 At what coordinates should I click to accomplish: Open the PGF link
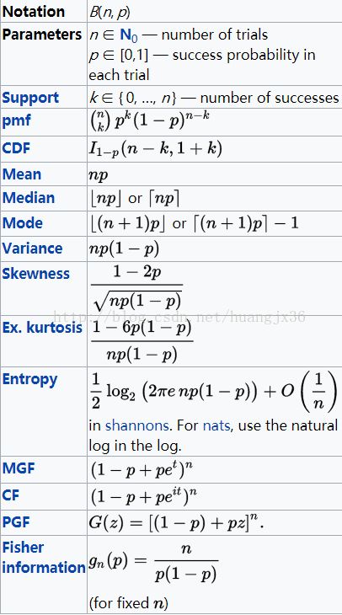(16, 522)
